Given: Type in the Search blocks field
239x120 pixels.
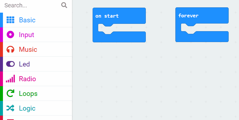Looking at the screenshot, I should 31,5.
